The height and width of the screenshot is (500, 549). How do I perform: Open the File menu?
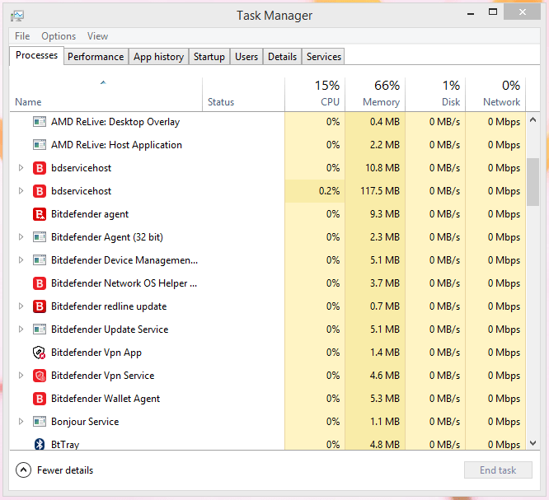(22, 36)
